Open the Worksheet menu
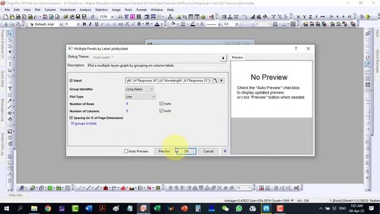Screen dimensions: 380x214 click(68, 10)
